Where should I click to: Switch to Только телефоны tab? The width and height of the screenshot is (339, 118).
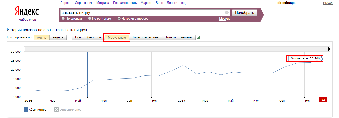(x=145, y=37)
